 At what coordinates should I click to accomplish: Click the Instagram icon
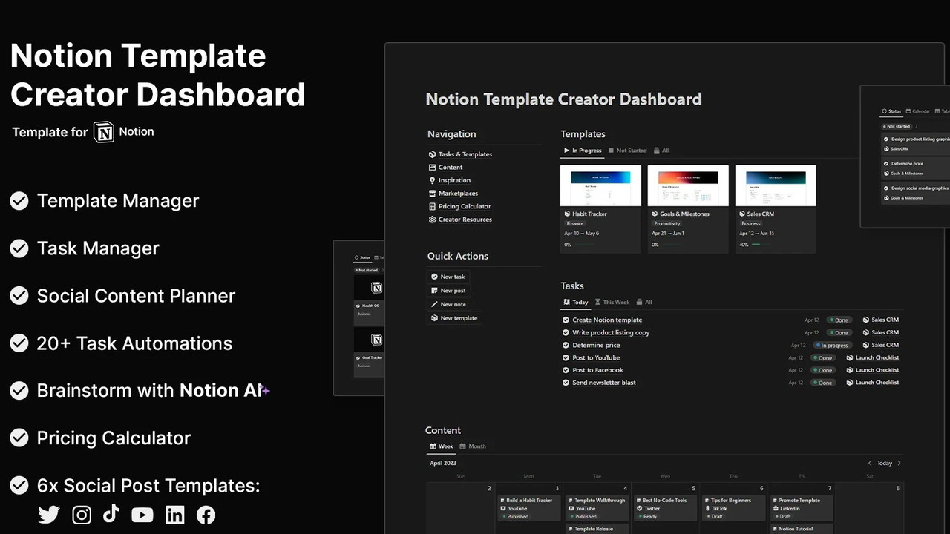point(82,515)
